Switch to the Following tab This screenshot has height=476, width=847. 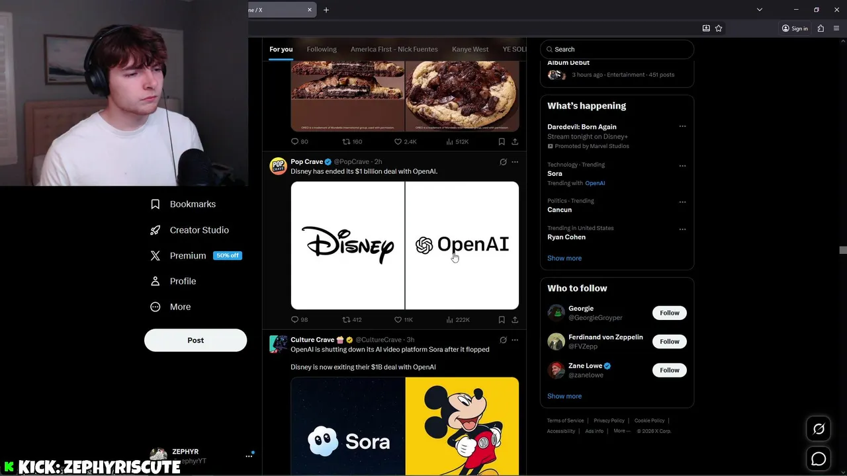click(x=322, y=49)
